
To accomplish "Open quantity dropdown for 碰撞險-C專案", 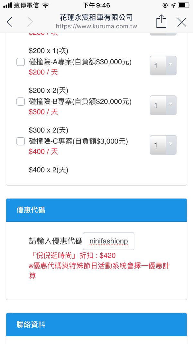I will coord(163,145).
